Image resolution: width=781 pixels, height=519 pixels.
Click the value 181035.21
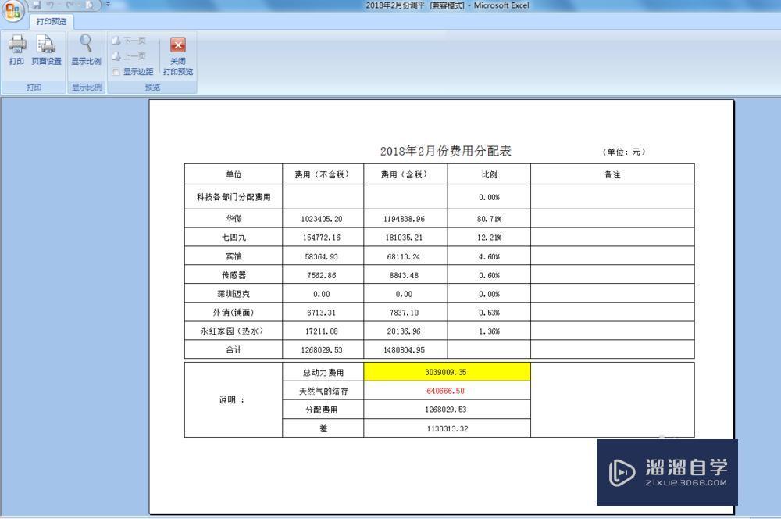click(x=404, y=238)
